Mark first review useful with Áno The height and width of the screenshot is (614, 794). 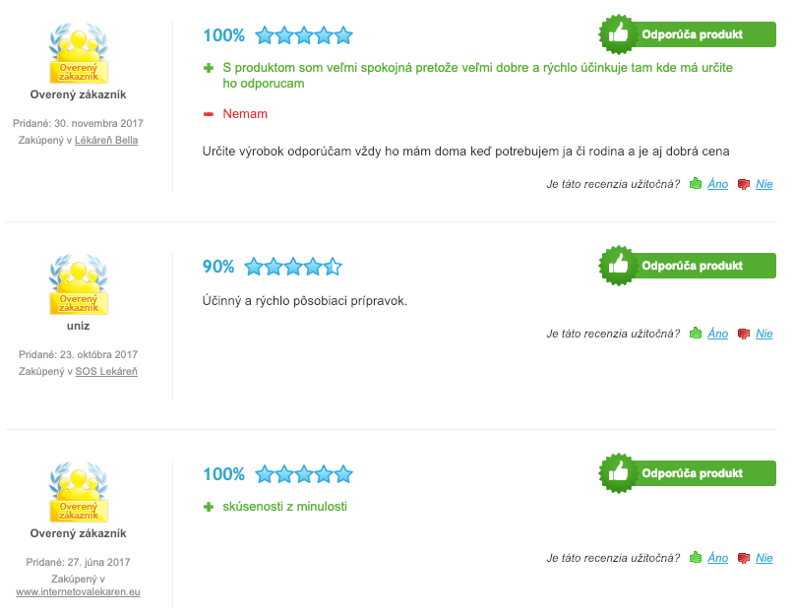tap(717, 184)
